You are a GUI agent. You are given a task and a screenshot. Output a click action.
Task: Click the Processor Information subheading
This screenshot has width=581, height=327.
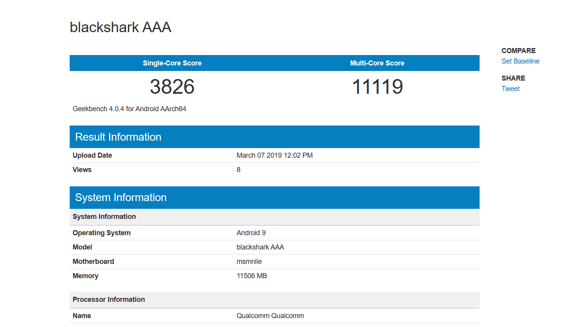pyautogui.click(x=274, y=300)
